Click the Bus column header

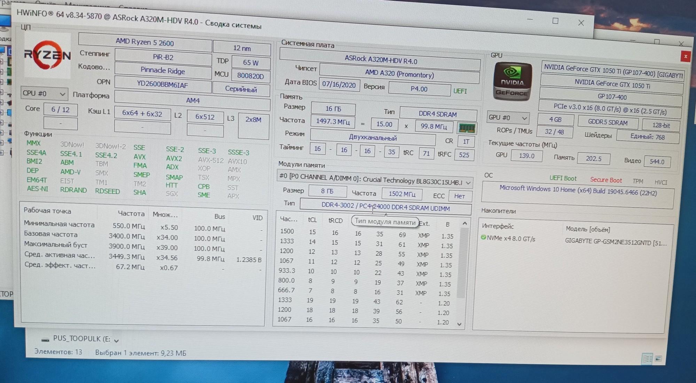pyautogui.click(x=220, y=217)
